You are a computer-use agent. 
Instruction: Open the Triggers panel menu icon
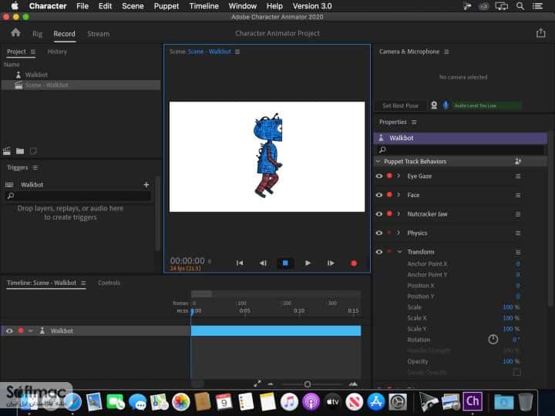pyautogui.click(x=35, y=168)
